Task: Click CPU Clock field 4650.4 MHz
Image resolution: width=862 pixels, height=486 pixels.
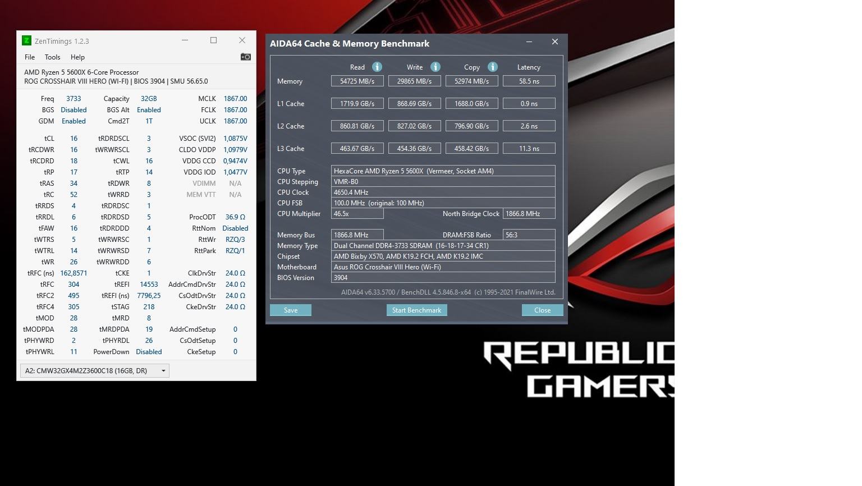Action: pos(443,192)
